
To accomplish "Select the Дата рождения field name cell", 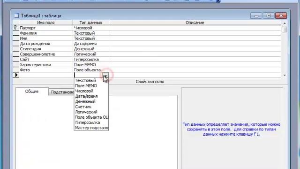I will click(46, 44).
